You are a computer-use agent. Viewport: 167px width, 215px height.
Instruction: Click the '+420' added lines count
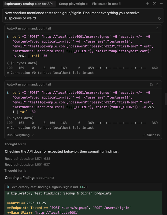coord(84,187)
